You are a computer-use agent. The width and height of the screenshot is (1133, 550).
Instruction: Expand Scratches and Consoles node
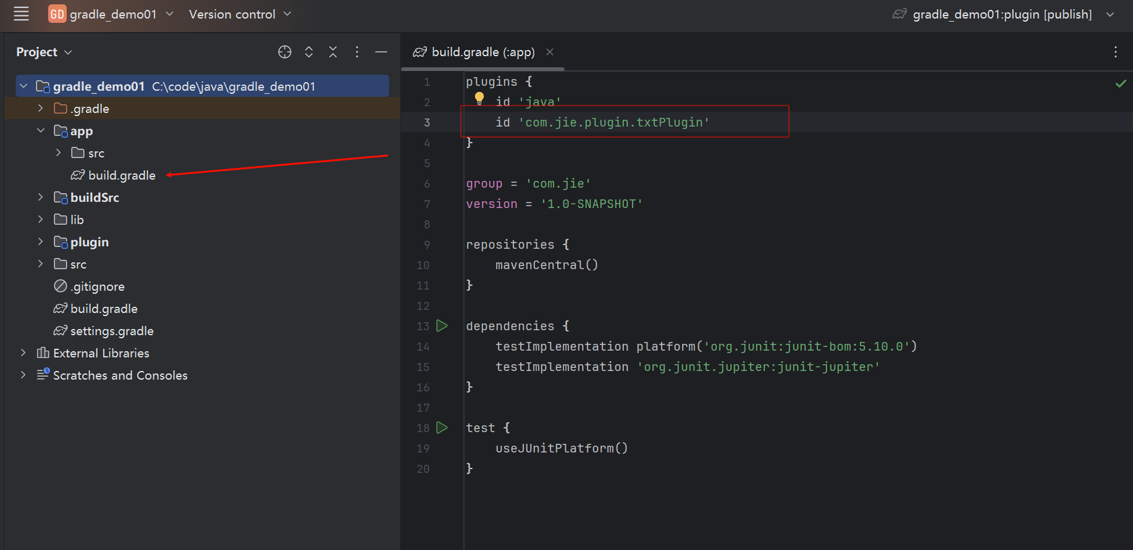(23, 375)
